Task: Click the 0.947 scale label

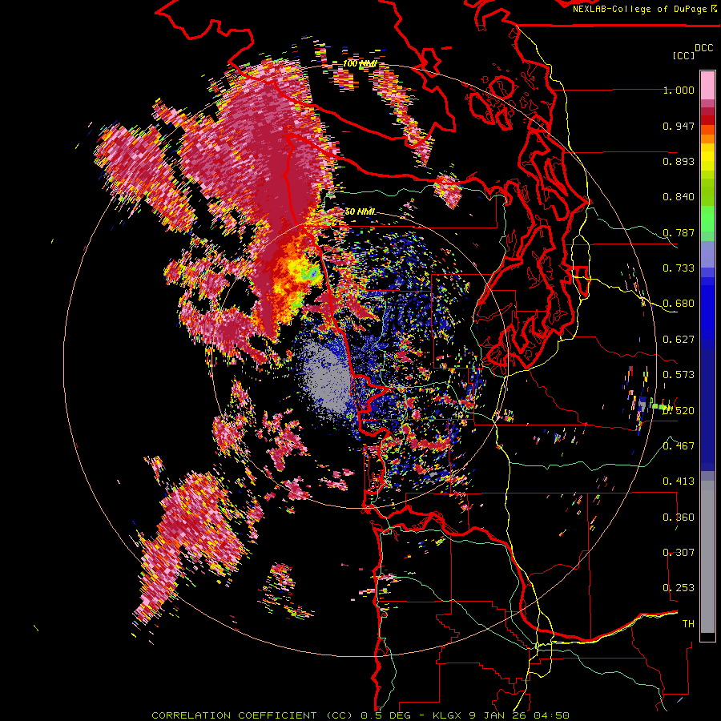Action: click(679, 126)
